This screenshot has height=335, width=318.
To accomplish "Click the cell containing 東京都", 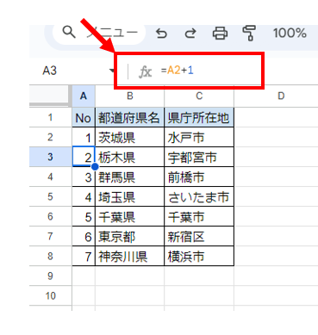I will pyautogui.click(x=130, y=236).
